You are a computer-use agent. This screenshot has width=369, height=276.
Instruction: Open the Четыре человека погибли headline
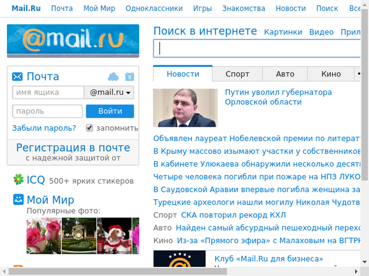(257, 176)
